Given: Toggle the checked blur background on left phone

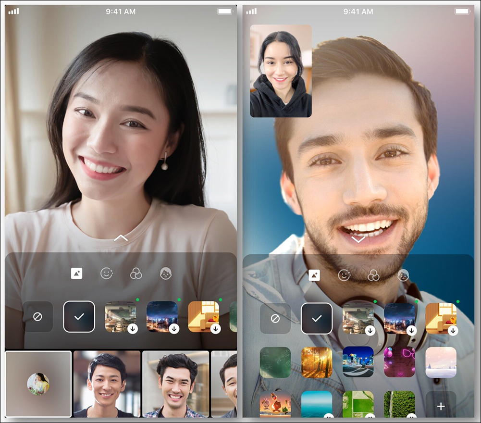Looking at the screenshot, I should click(x=79, y=316).
